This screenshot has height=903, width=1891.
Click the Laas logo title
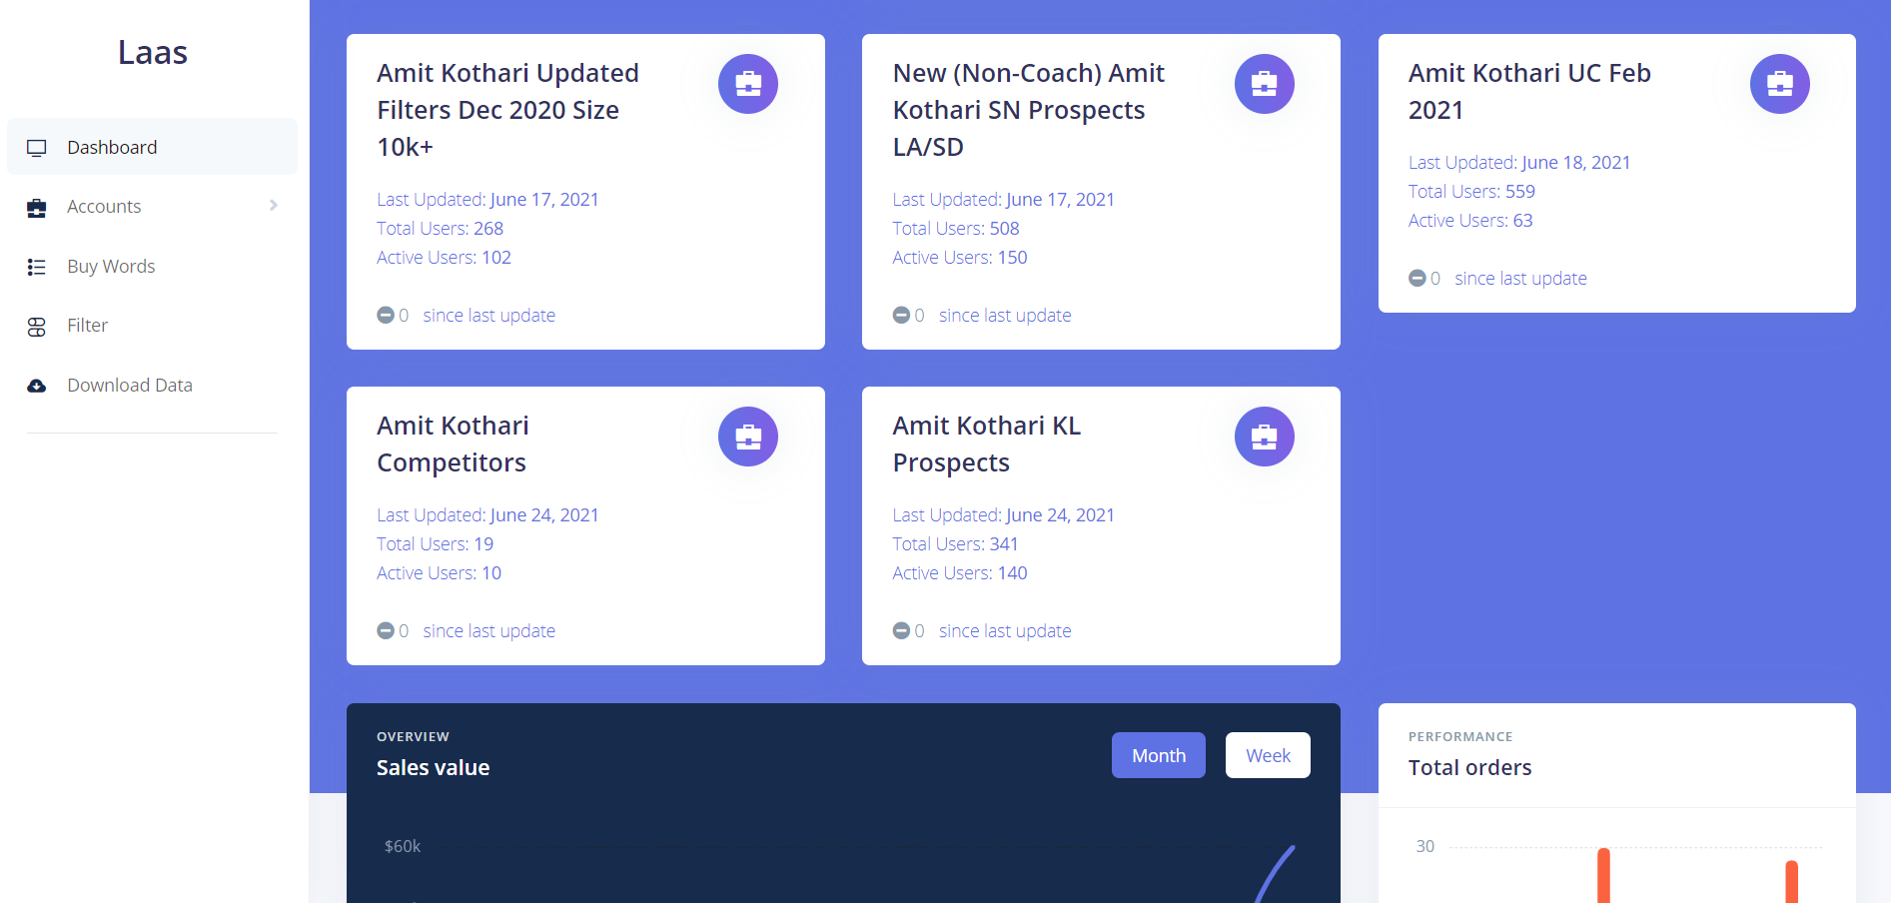click(152, 53)
